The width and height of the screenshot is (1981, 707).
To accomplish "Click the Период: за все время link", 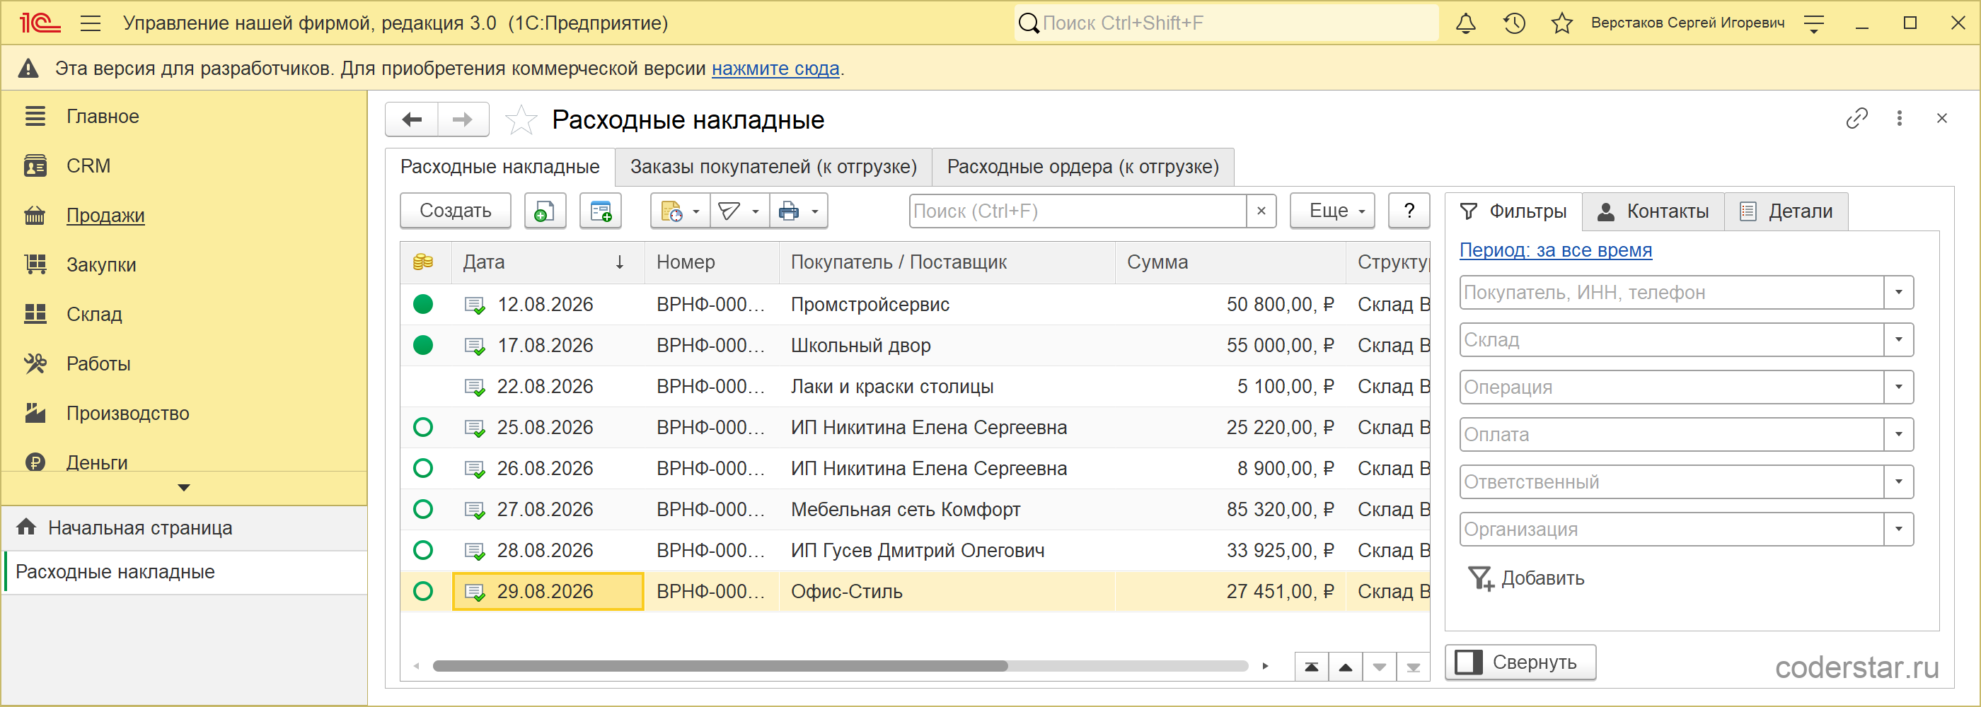I will tap(1555, 250).
